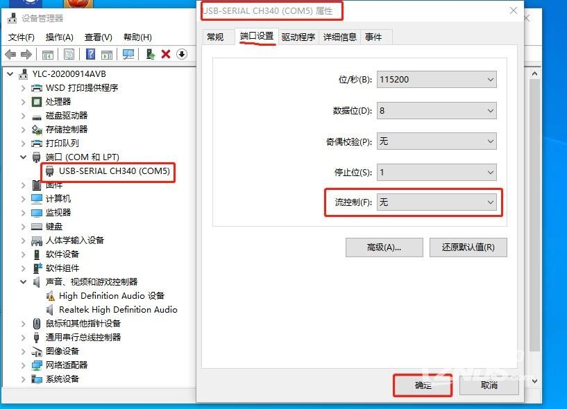Click the network adapters category icon

[37, 365]
